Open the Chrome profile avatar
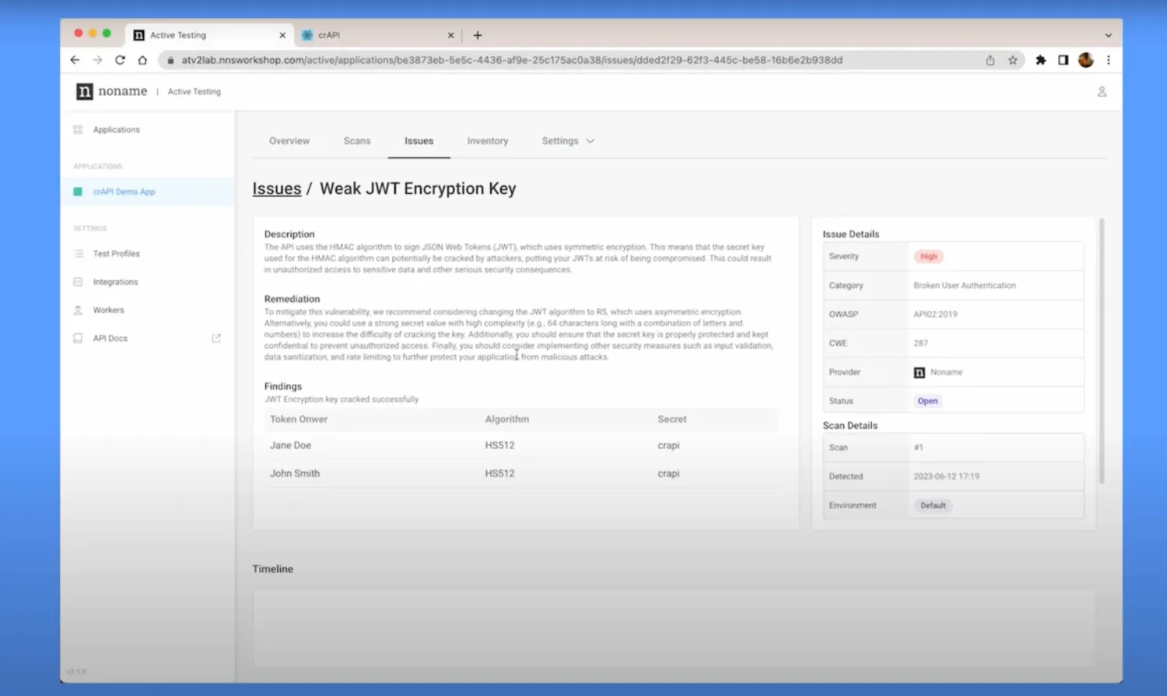The image size is (1167, 696). pyautogui.click(x=1086, y=60)
